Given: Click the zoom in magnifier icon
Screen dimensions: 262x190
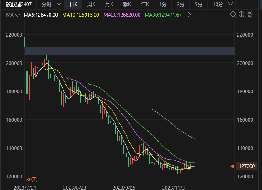Looking at the screenshot, I should [242, 15].
